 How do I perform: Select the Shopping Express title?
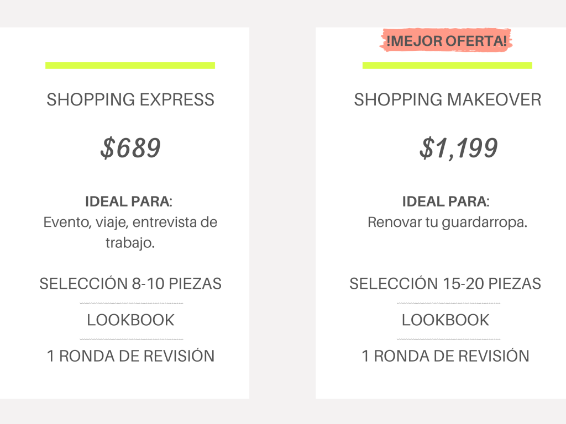point(130,100)
